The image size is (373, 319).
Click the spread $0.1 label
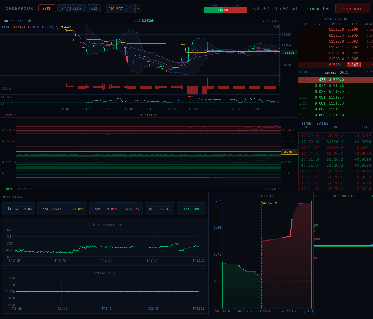click(336, 72)
